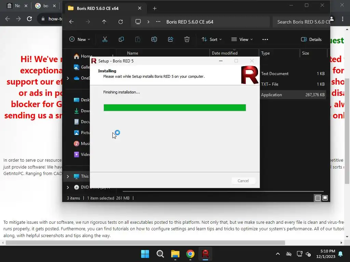
Task: Click the Boris RED 5.6.0 CE x64 address path
Action: (190, 22)
